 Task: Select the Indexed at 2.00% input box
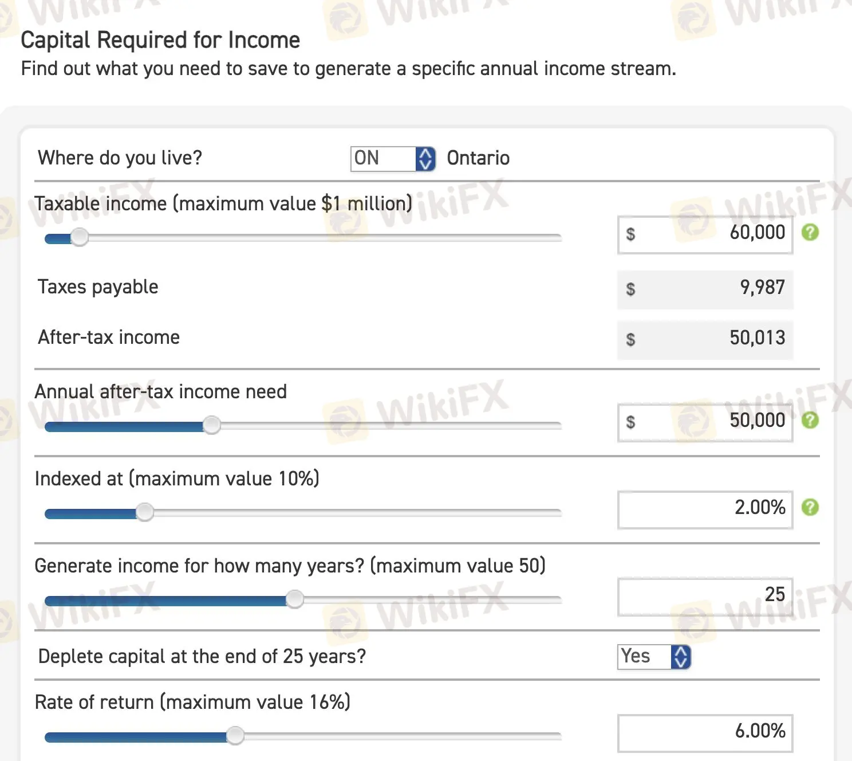pyautogui.click(x=705, y=509)
